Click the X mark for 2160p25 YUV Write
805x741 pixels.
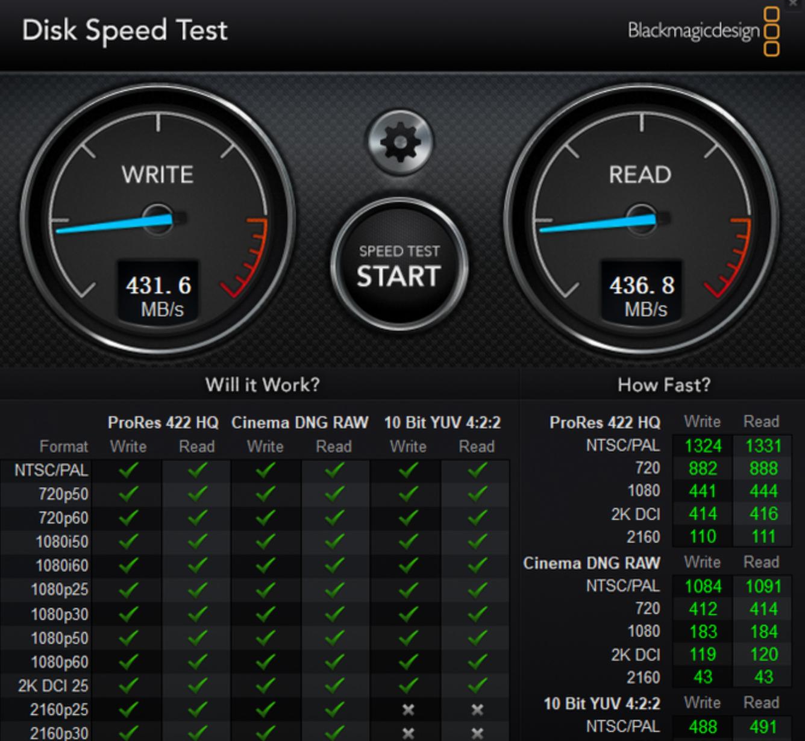click(408, 710)
